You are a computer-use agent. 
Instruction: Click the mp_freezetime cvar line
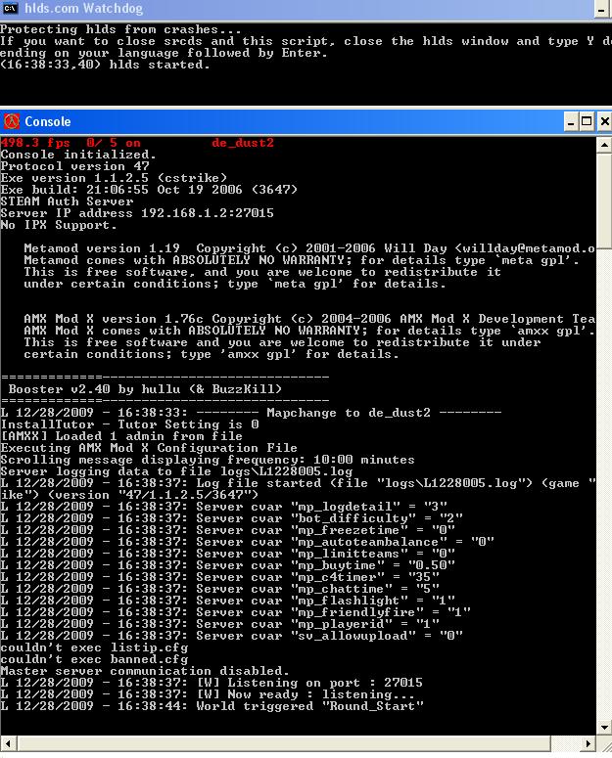(x=227, y=530)
